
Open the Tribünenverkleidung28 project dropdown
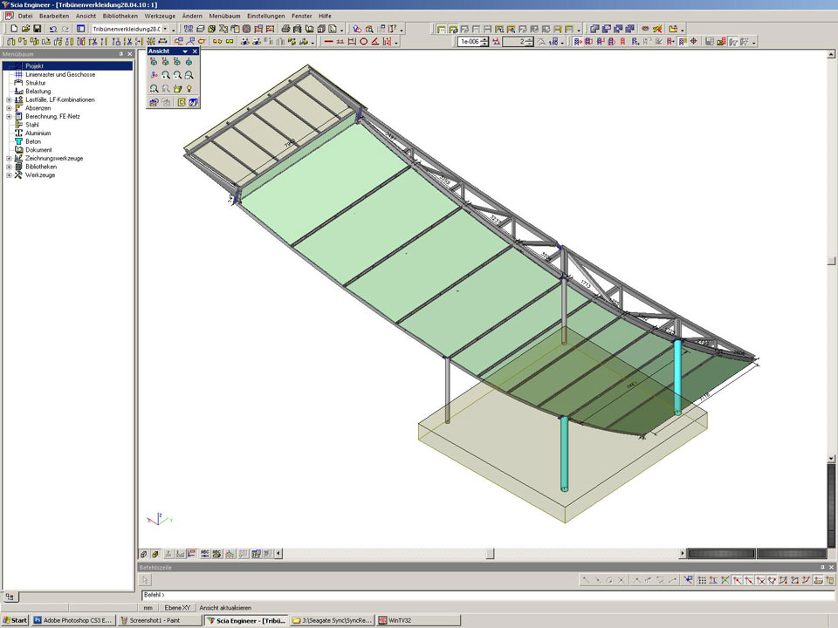pyautogui.click(x=165, y=29)
